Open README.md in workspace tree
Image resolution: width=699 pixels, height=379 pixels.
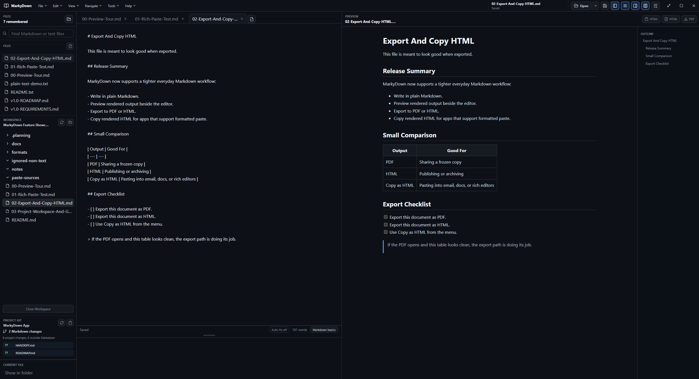[38, 220]
